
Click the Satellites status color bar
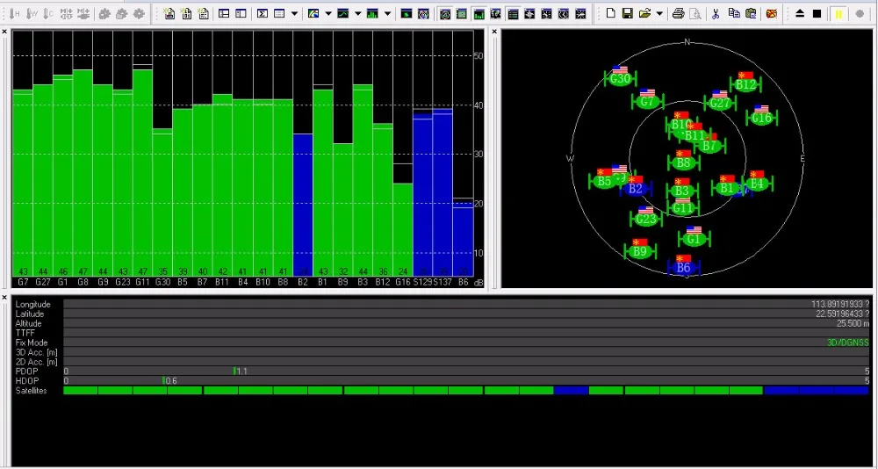466,391
